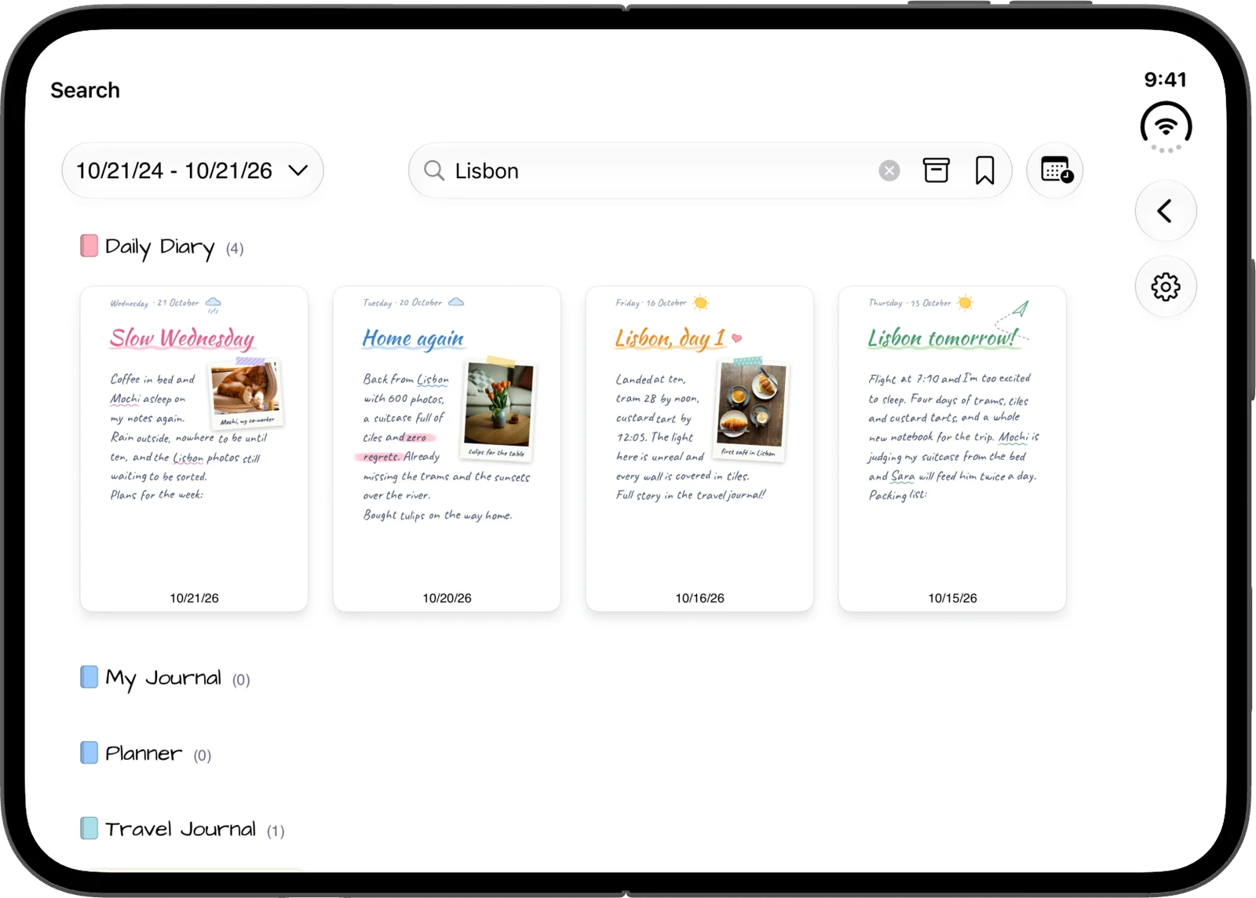Click the rain cloud icon on Wednesday 21 October
Image resolution: width=1256 pixels, height=898 pixels.
click(x=213, y=305)
